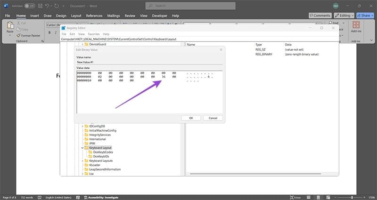
Task: Open the Clipboard group dialog launcher
Action: point(42,41)
